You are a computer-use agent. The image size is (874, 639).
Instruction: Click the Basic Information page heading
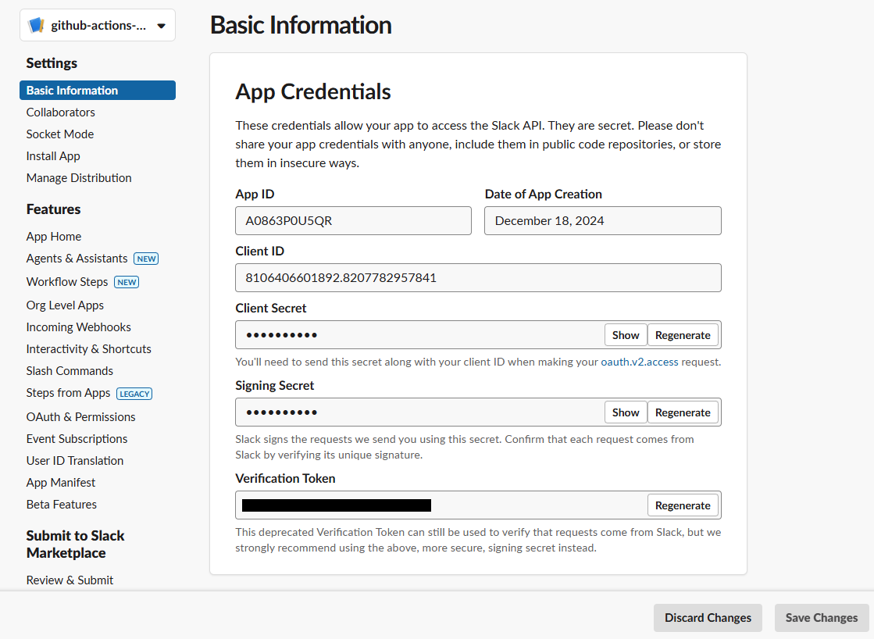[301, 25]
